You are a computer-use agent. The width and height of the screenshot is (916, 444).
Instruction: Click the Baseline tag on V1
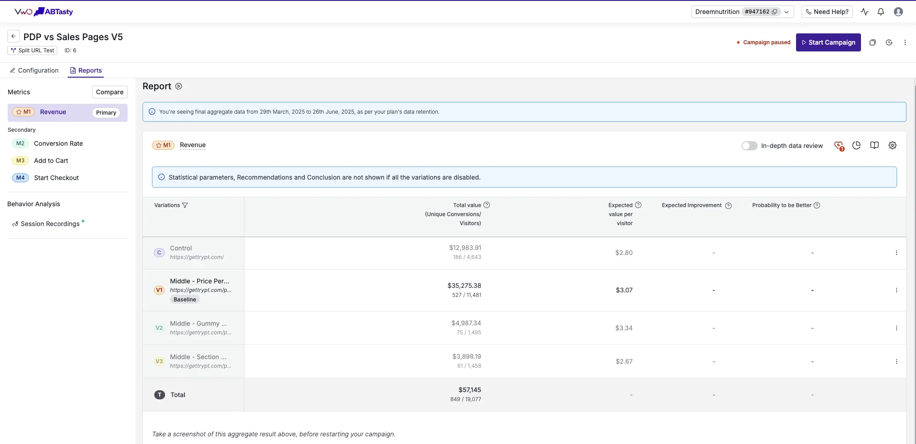[185, 300]
